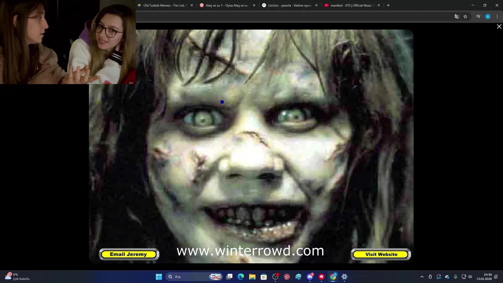Open Task View in the taskbar
The image size is (503, 283).
229,277
